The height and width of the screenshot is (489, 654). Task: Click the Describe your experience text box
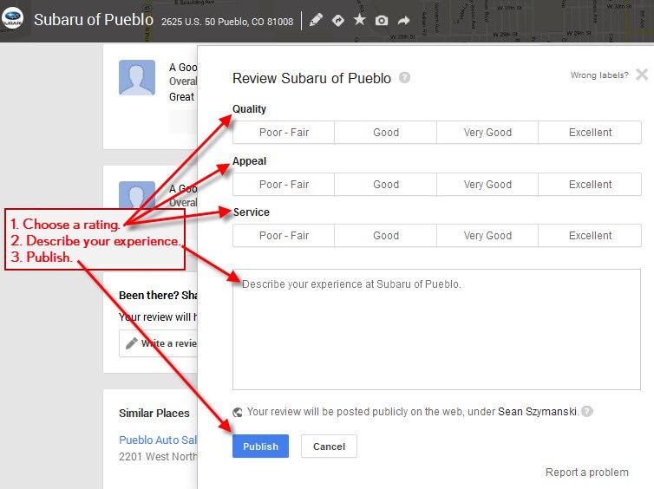pyautogui.click(x=436, y=329)
